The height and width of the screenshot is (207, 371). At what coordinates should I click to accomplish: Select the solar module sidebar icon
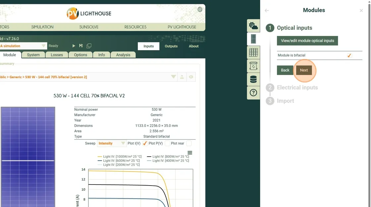point(253,39)
